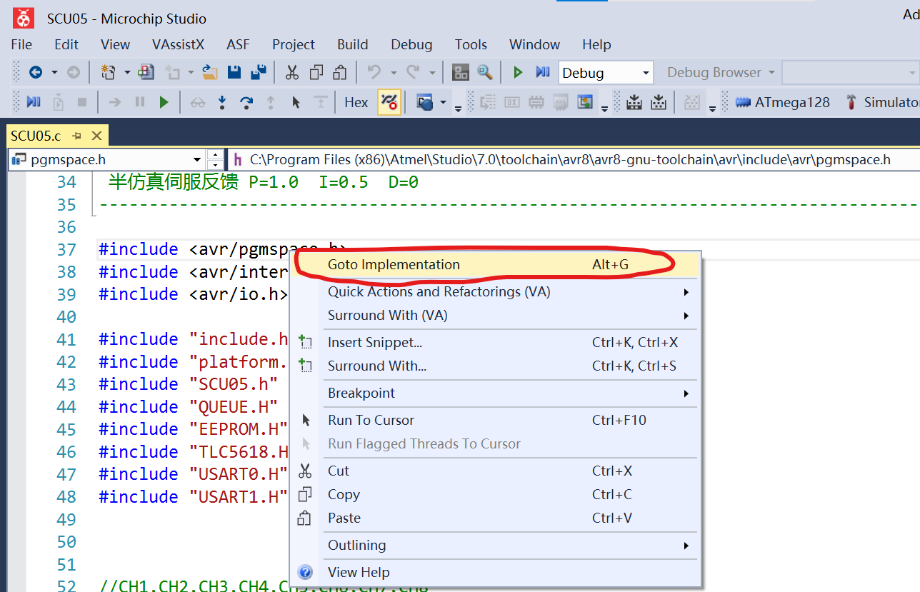The width and height of the screenshot is (920, 592).
Task: Open the Debug Browser dropdown
Action: (x=718, y=71)
